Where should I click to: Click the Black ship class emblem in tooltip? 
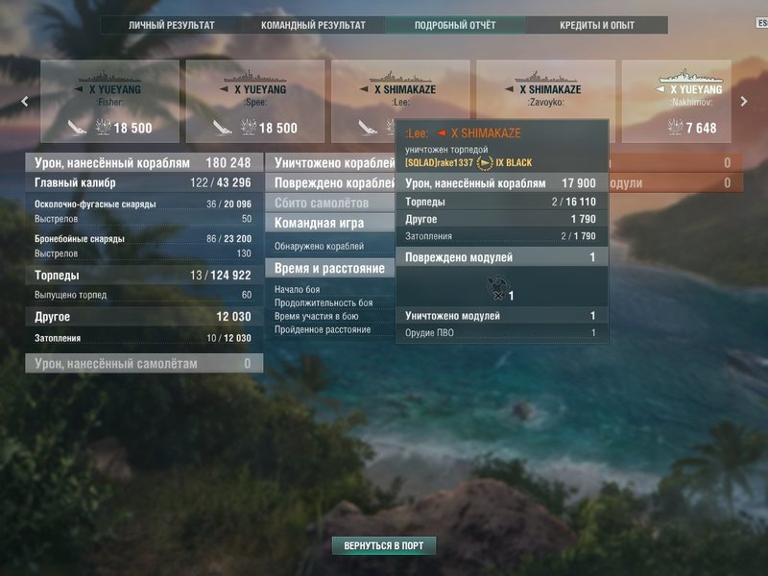pyautogui.click(x=485, y=162)
